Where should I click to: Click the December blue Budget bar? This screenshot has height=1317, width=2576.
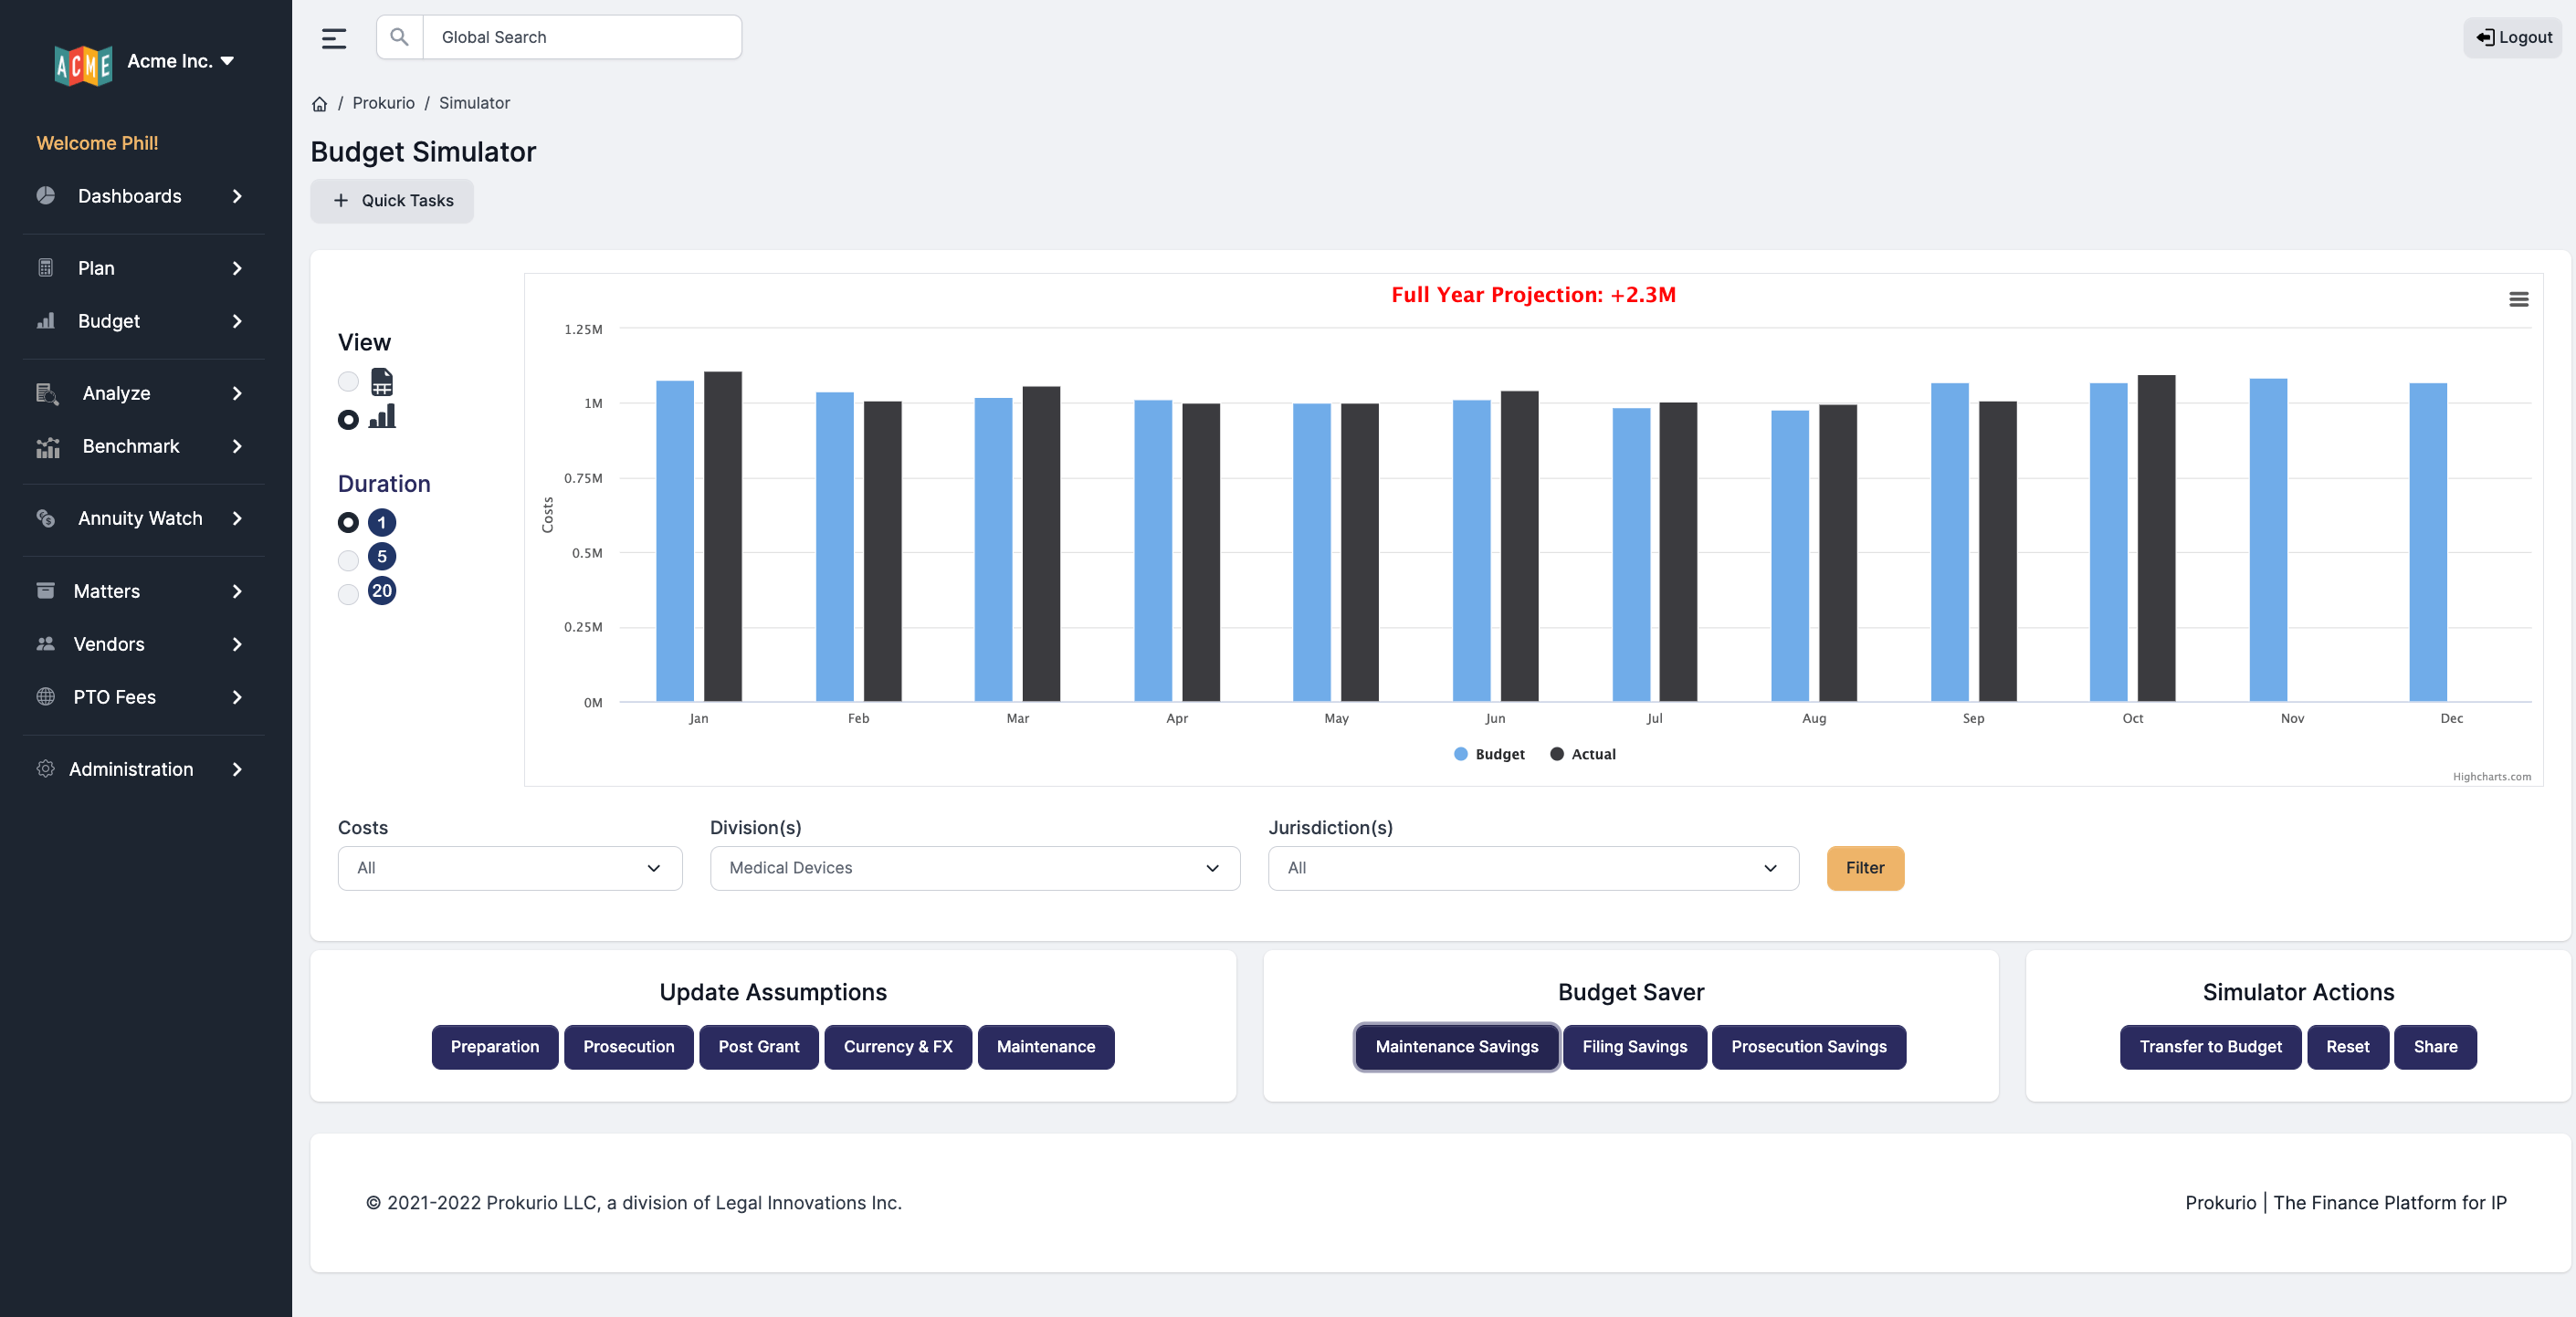2428,541
